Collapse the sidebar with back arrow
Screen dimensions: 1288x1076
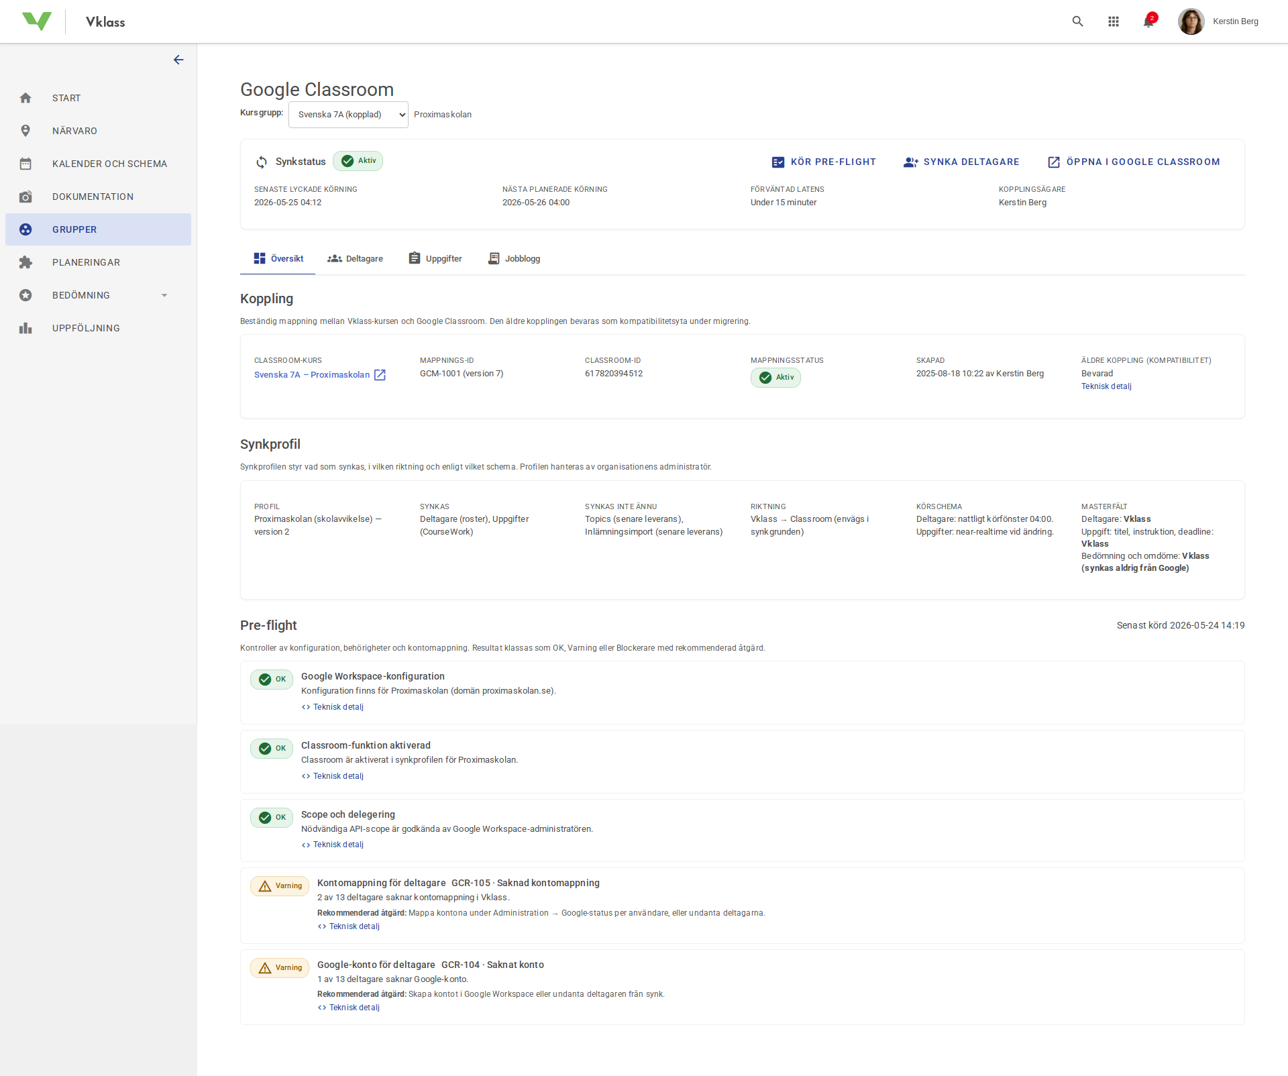pyautogui.click(x=178, y=60)
